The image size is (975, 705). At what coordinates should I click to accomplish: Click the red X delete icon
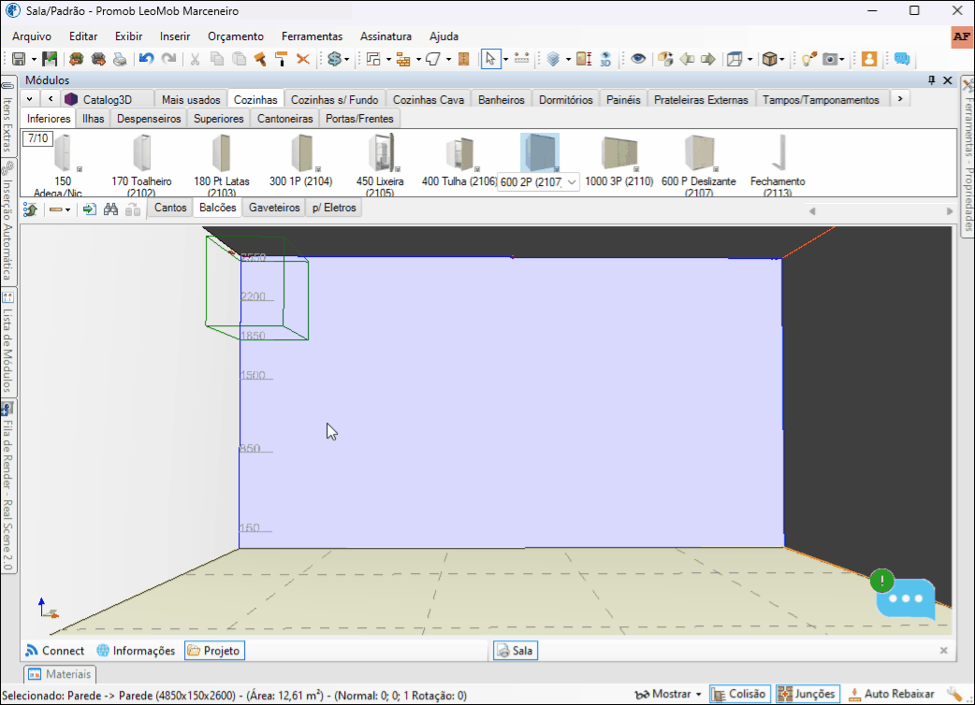(x=303, y=59)
